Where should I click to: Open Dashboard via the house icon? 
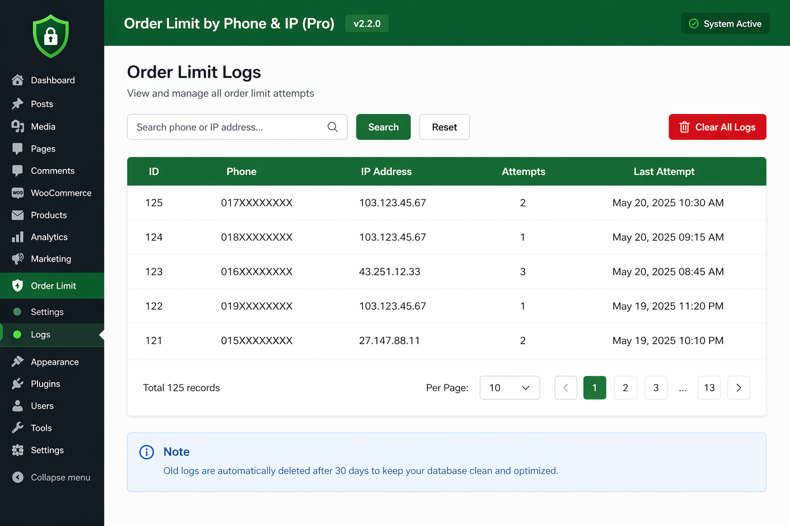(x=17, y=80)
